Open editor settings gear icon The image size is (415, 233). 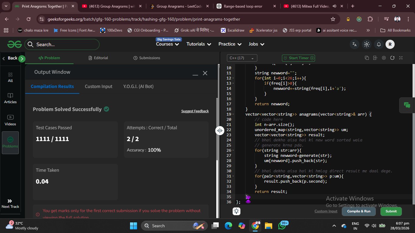tap(384, 58)
